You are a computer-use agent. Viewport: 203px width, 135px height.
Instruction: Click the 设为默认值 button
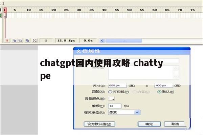(x=99, y=124)
